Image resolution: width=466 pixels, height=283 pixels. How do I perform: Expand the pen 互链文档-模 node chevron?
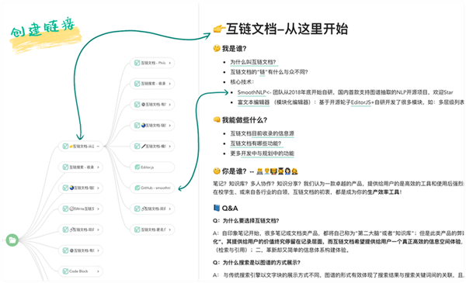click(x=169, y=147)
